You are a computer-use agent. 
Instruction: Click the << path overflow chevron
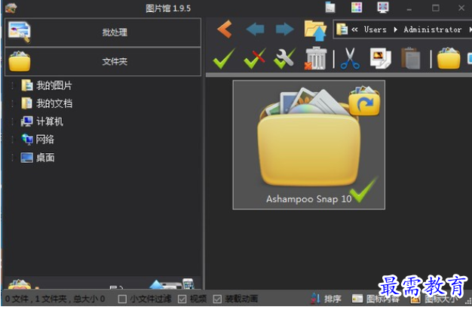click(354, 29)
